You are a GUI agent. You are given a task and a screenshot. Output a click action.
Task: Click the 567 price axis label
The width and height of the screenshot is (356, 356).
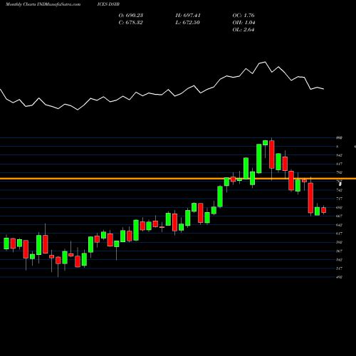tap(339, 251)
